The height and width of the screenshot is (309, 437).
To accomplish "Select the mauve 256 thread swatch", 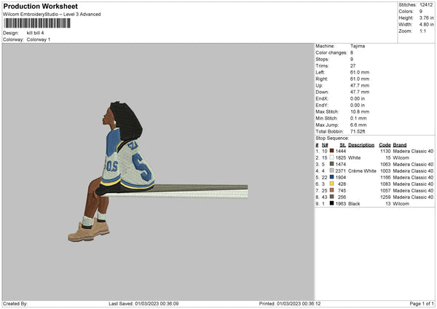I will click(x=331, y=197).
